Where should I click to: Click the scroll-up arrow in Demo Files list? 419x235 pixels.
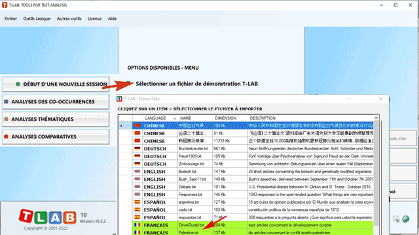376,117
